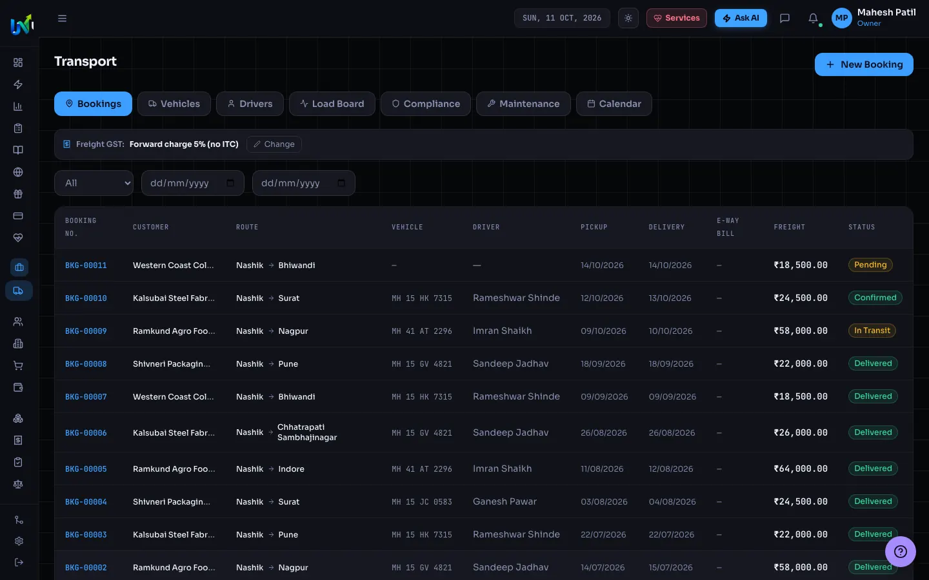Open the second date picker calendar icon
The height and width of the screenshot is (580, 929).
pyautogui.click(x=341, y=183)
